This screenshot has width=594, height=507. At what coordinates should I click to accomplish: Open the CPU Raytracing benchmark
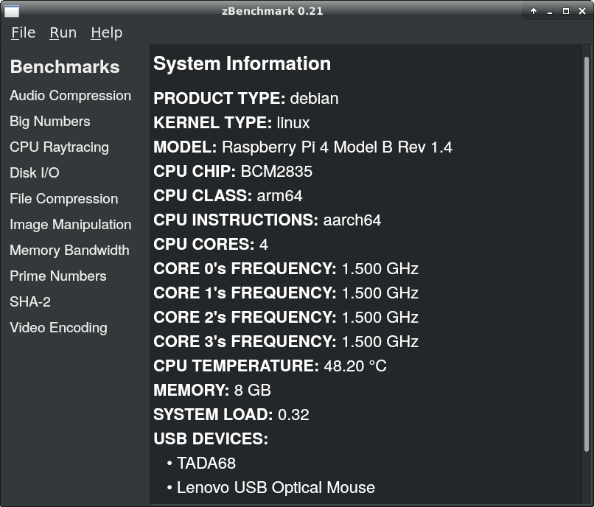point(59,147)
